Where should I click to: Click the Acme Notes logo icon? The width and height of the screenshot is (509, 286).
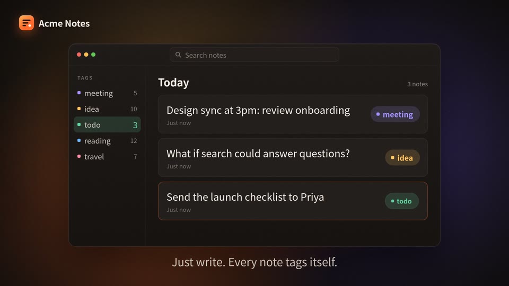click(x=27, y=23)
